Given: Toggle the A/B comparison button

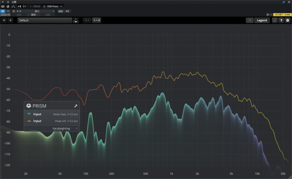Looking at the screenshot, I should [x=87, y=20].
